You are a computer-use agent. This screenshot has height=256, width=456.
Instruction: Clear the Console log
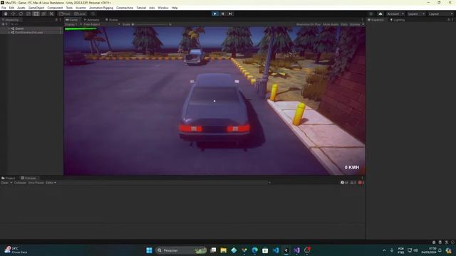point(5,183)
